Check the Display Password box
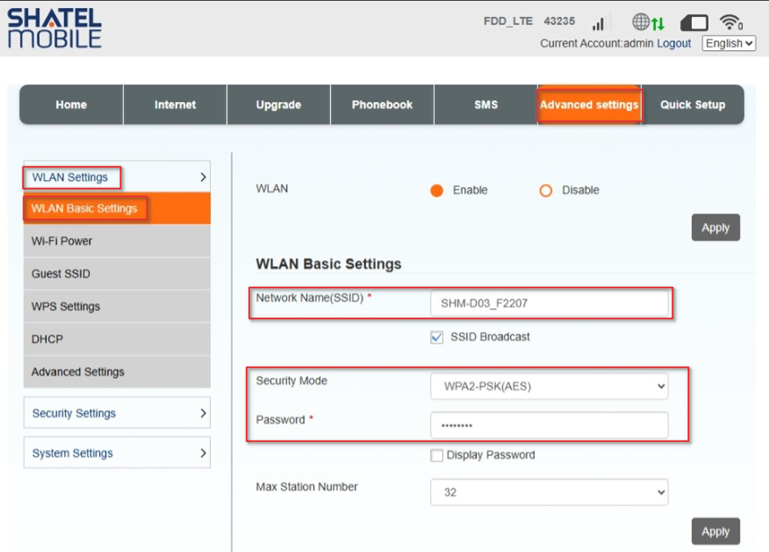The width and height of the screenshot is (769, 552). [x=437, y=456]
